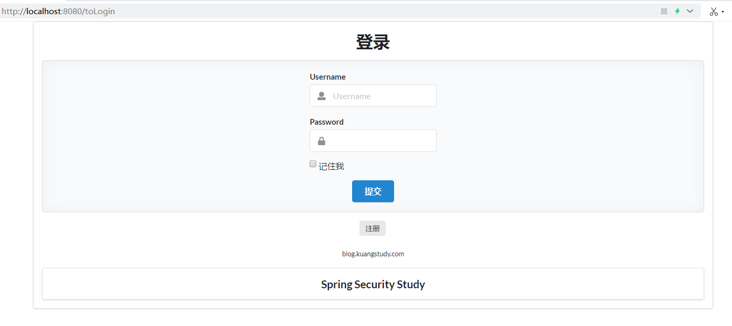This screenshot has width=732, height=326.
Task: Focus the Username text input
Action: (380, 96)
